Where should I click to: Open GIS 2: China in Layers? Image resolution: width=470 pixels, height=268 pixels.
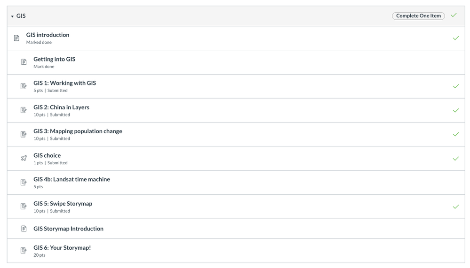click(x=61, y=107)
